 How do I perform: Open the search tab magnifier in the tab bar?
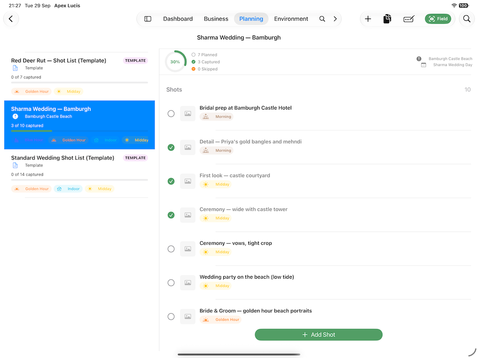click(x=322, y=19)
